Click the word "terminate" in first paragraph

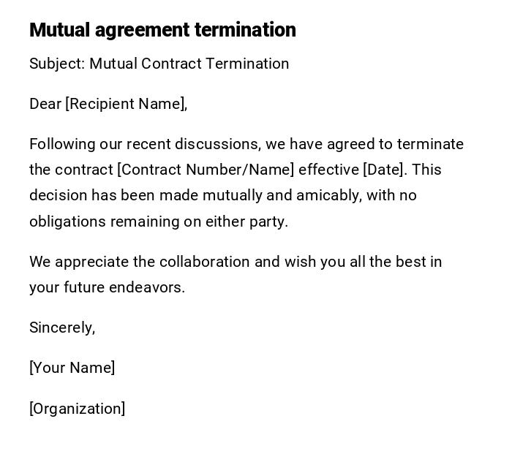pos(430,144)
